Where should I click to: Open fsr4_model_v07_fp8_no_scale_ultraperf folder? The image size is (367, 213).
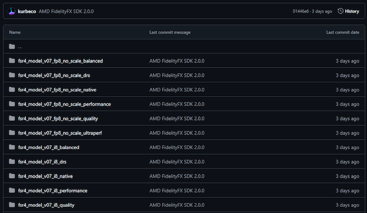[60, 133]
